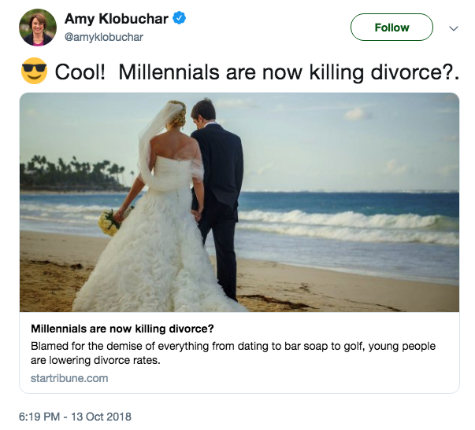This screenshot has height=430, width=475.
Task: Click the @amyklobuchar handle
Action: pos(104,37)
